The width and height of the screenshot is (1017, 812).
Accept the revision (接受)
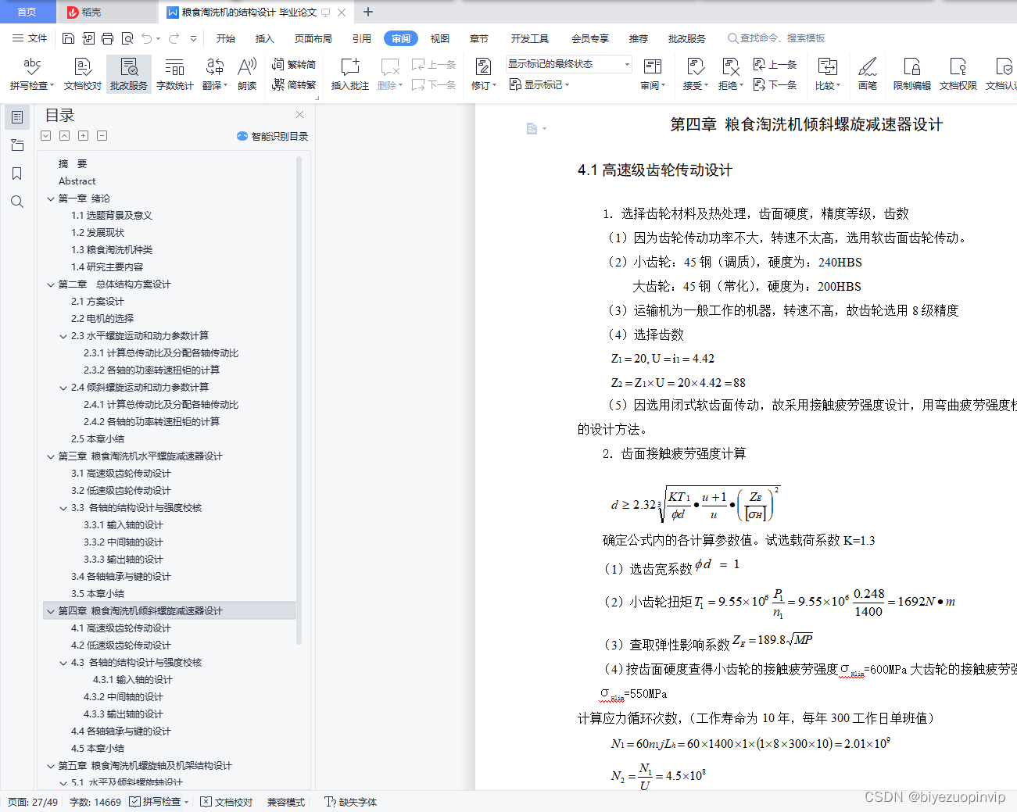point(695,74)
